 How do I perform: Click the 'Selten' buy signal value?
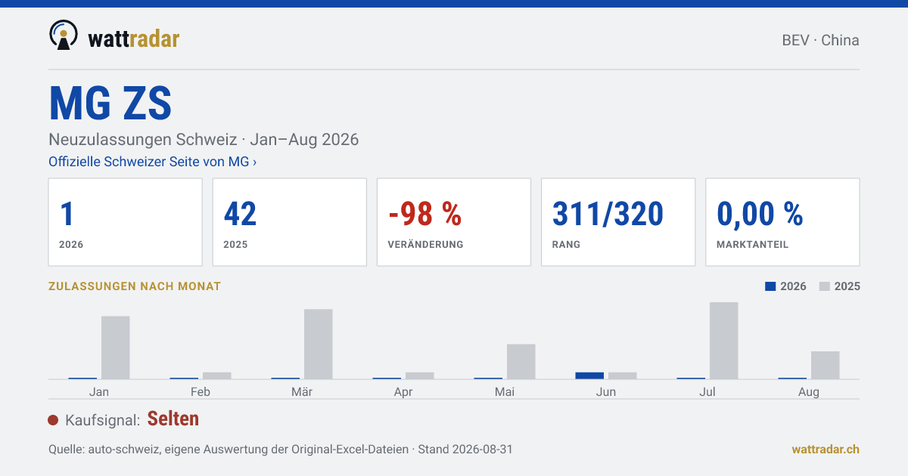point(173,419)
